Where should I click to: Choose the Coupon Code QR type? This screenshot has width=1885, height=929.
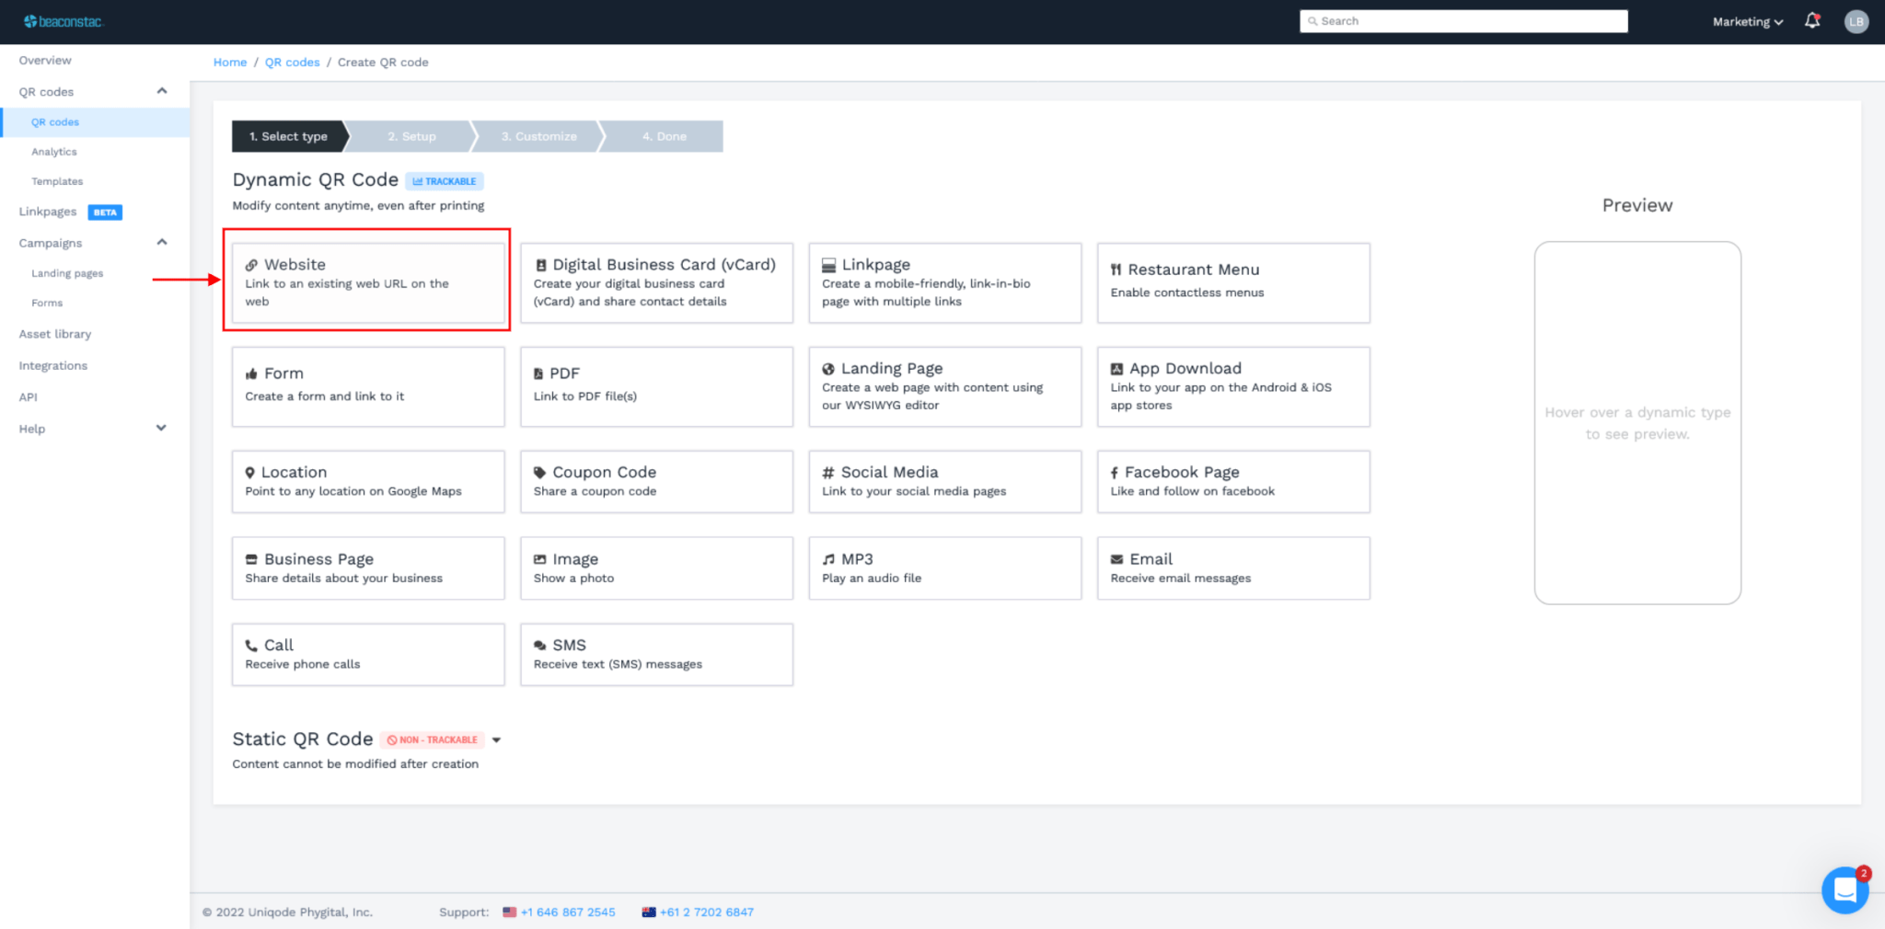pyautogui.click(x=655, y=481)
